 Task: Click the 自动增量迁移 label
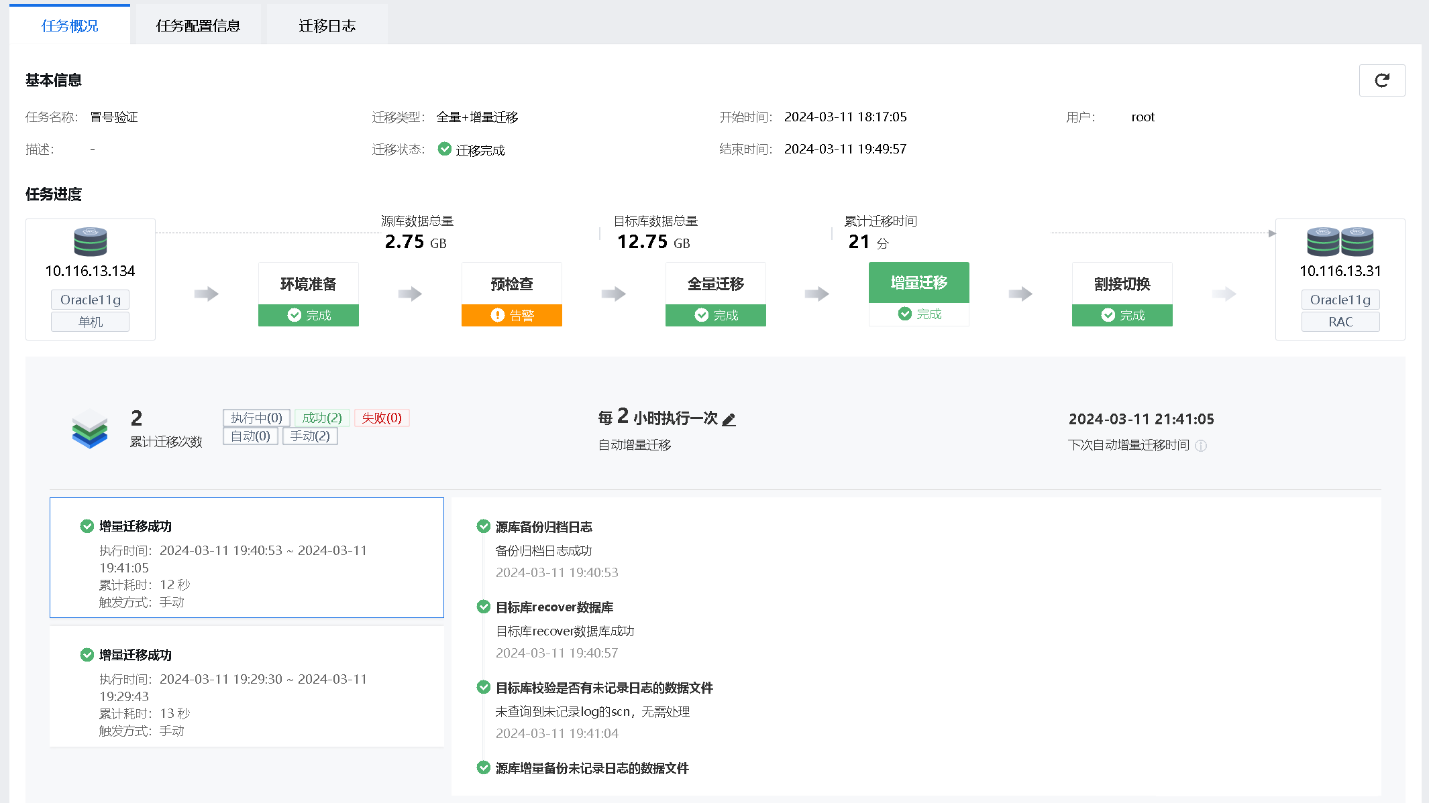click(635, 445)
